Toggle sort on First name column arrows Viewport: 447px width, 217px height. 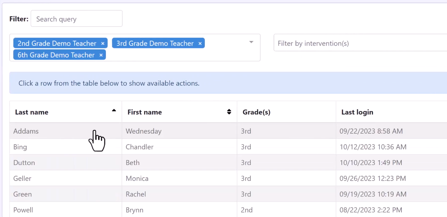click(x=229, y=112)
